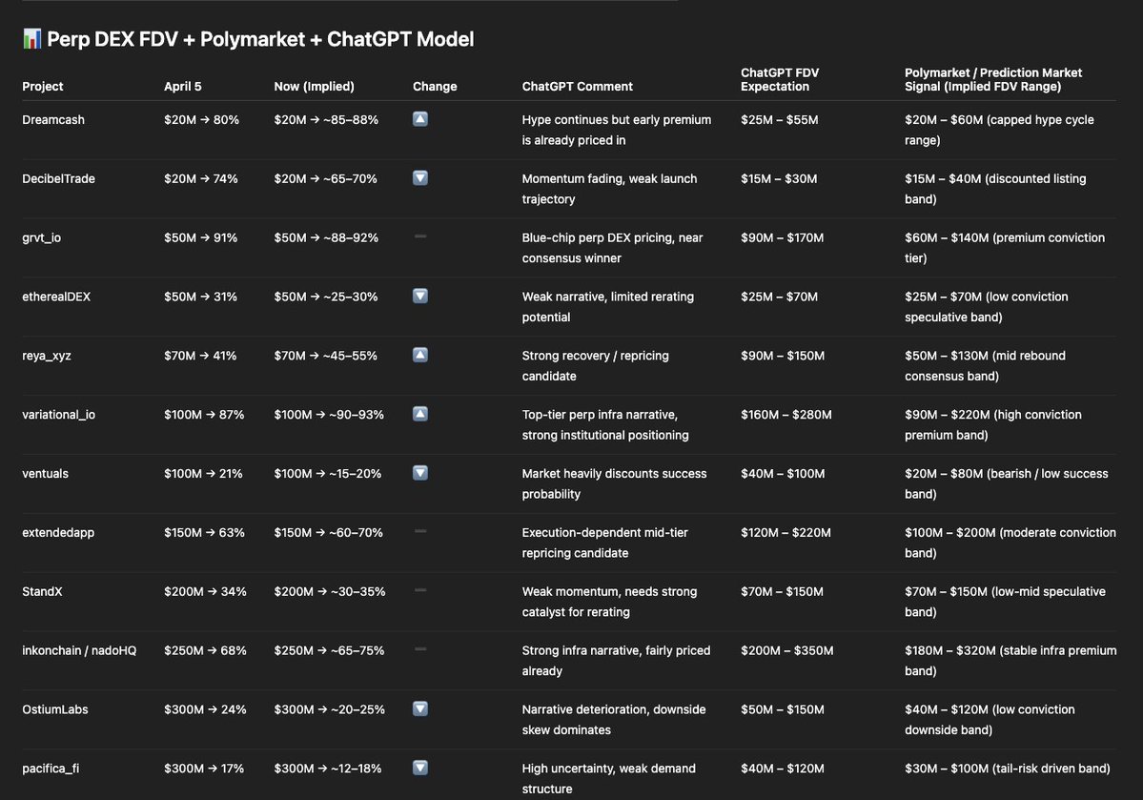Select the 'reya_xyz' project name
The image size is (1143, 800).
(47, 356)
